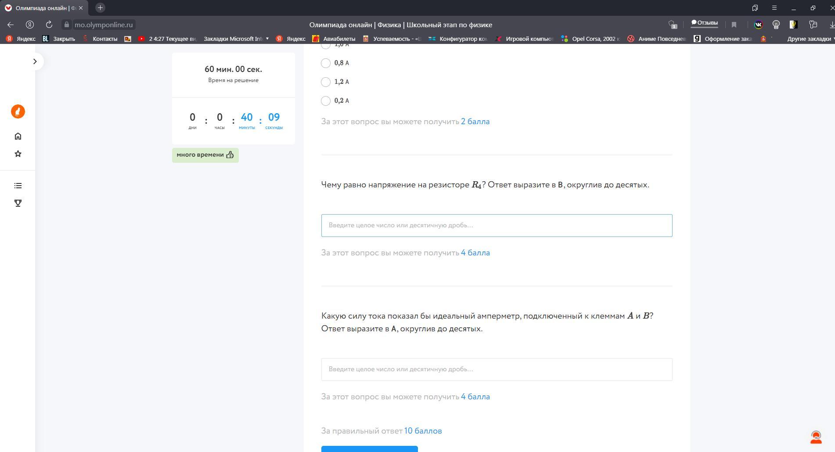Open the browser main menu
The width and height of the screenshot is (835, 452).
[774, 8]
